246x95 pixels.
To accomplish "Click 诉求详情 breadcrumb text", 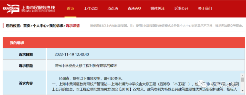I will pos(73,26).
